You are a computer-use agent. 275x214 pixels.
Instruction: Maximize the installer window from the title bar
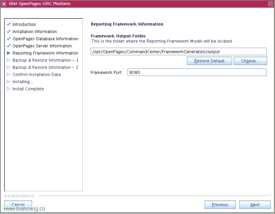pos(271,4)
